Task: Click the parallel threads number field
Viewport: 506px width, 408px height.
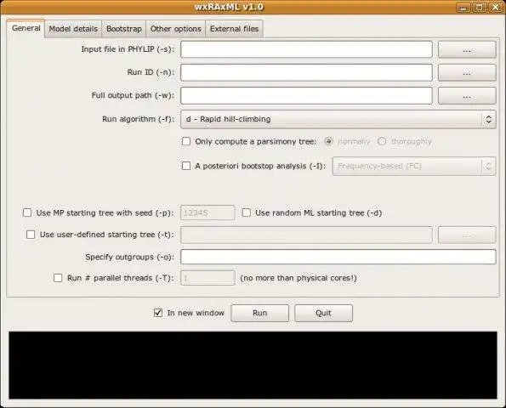Action: coord(208,278)
